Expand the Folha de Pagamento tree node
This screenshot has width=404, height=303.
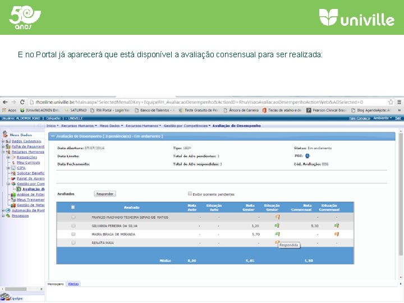(x=3, y=146)
